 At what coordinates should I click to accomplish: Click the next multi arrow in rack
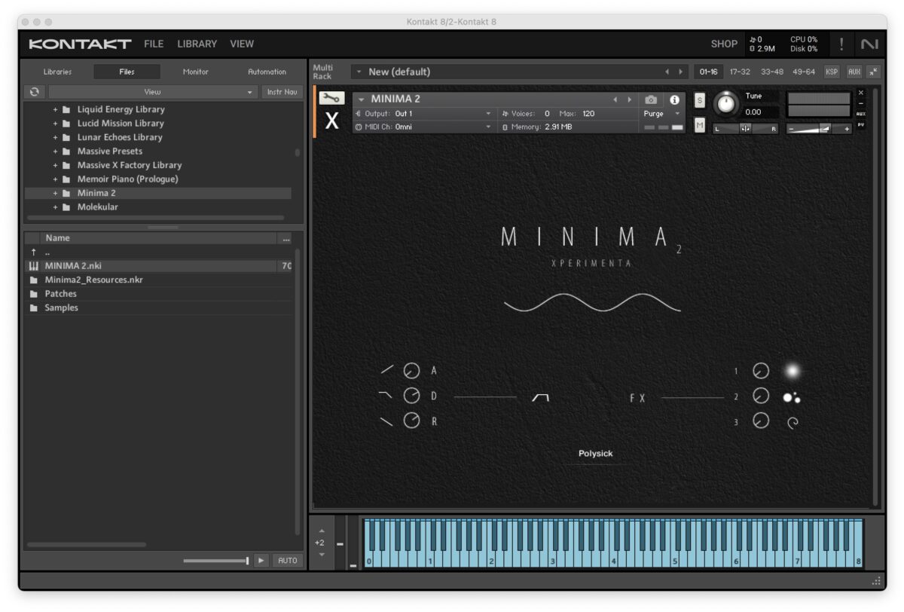pos(680,72)
